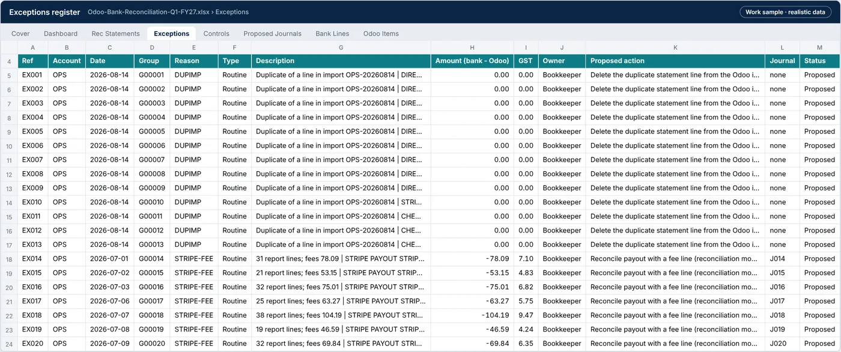Open the Odoo Items tab
Image resolution: width=841 pixels, height=352 pixels.
pyautogui.click(x=381, y=34)
